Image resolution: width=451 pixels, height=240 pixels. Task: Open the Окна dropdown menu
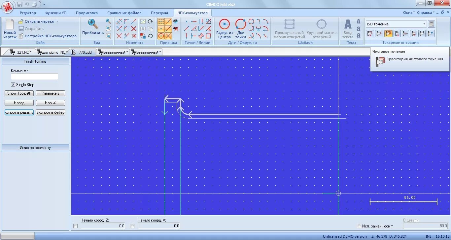click(x=409, y=13)
